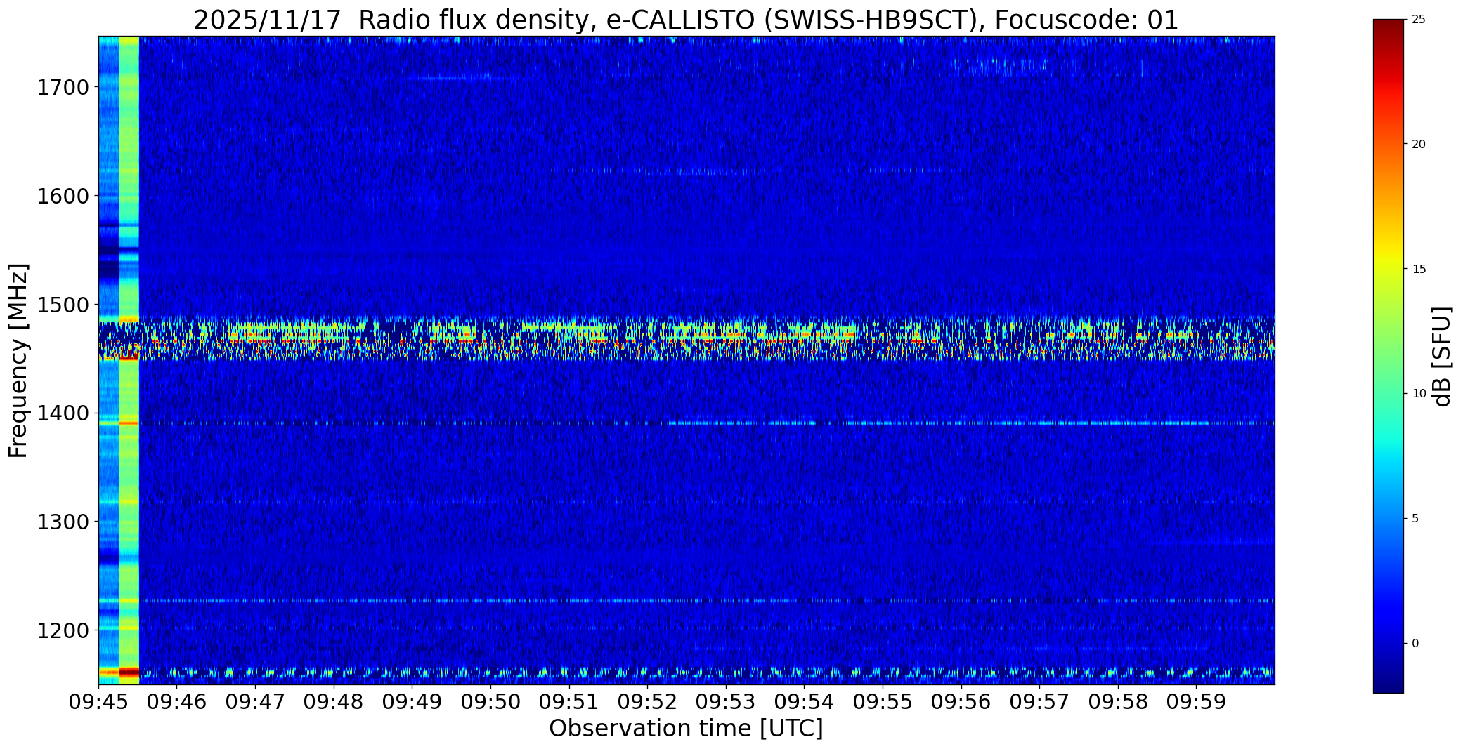Click the 09:51 time tick label
Image resolution: width=1463 pixels, height=749 pixels.
568,702
